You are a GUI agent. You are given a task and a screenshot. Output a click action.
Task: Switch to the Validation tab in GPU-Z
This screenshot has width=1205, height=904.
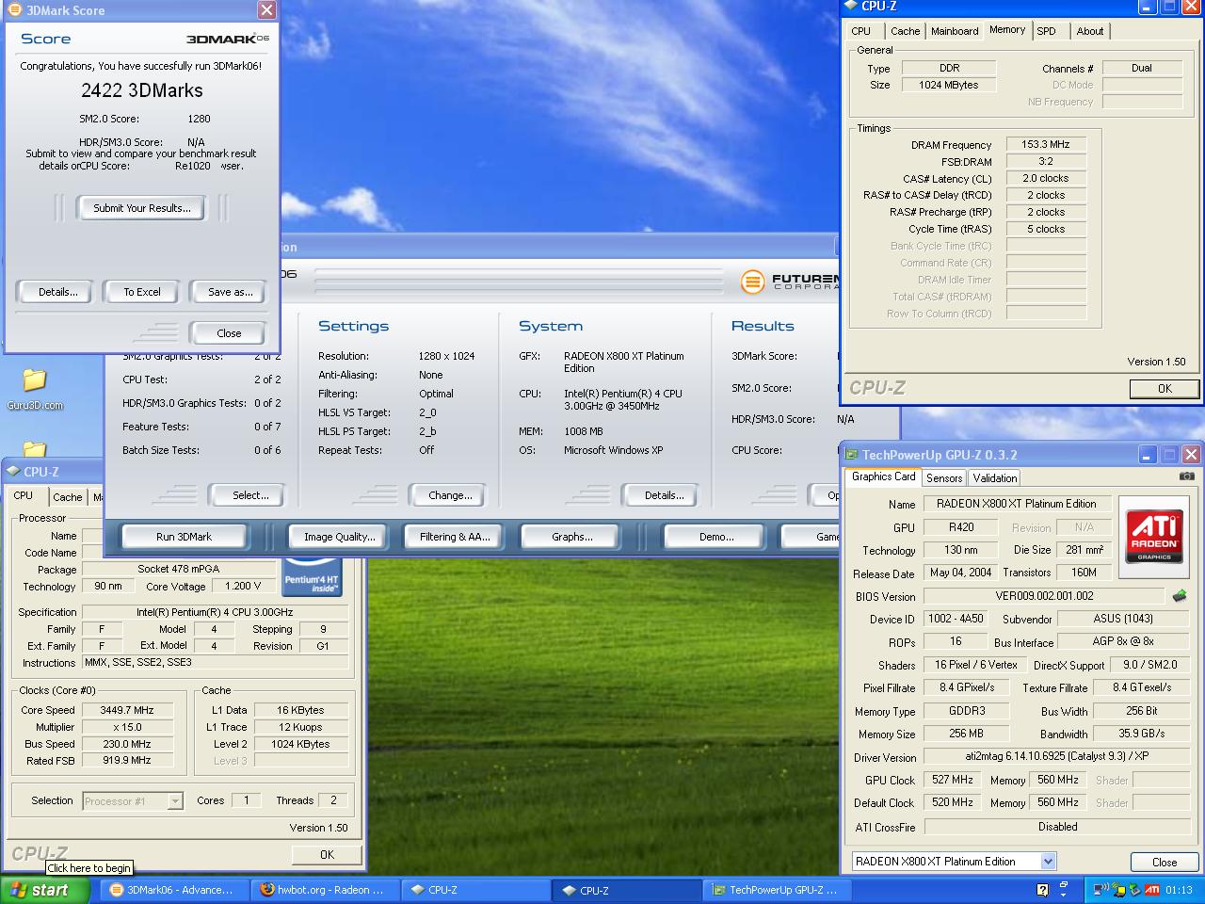995,478
